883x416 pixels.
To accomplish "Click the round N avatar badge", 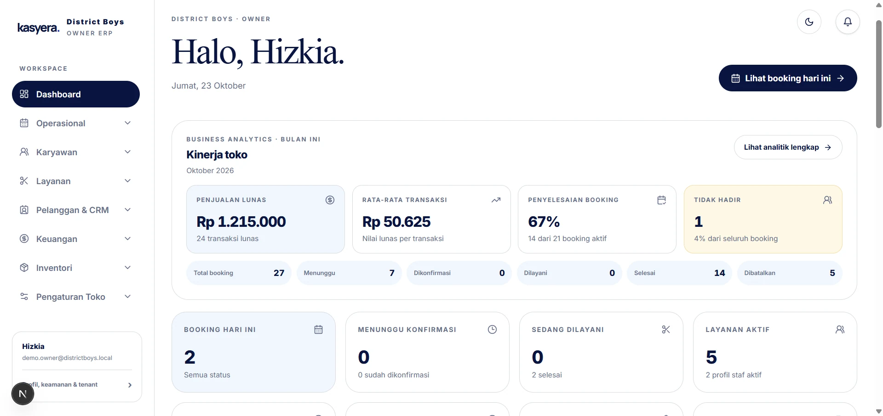I will point(23,394).
